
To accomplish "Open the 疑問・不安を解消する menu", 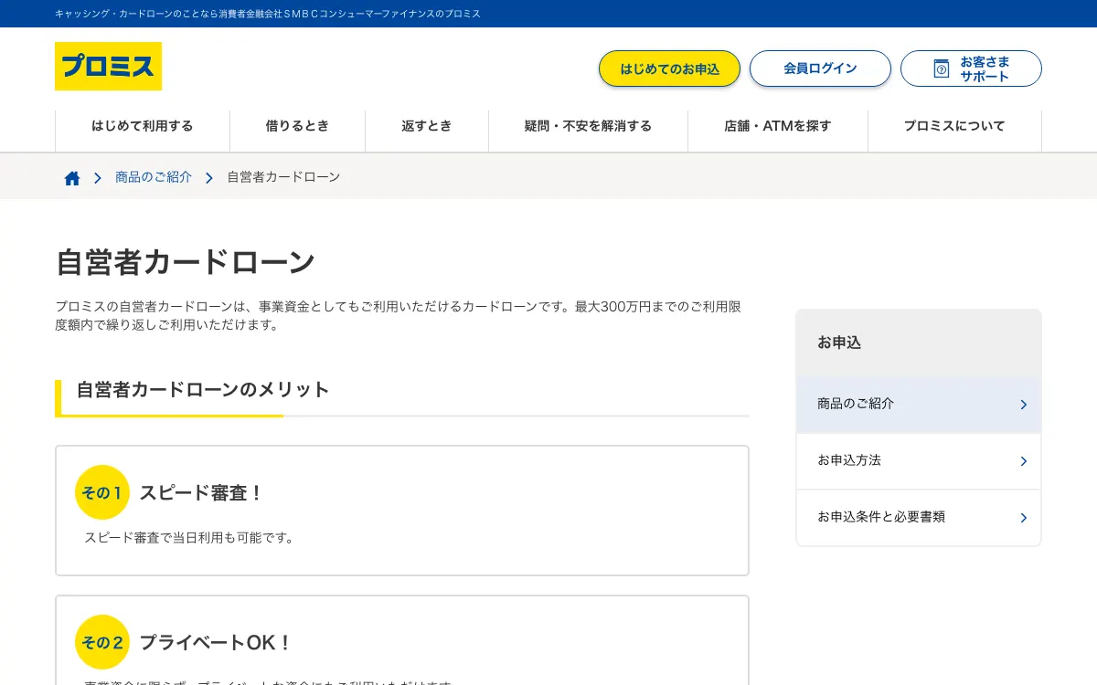I will click(x=588, y=126).
